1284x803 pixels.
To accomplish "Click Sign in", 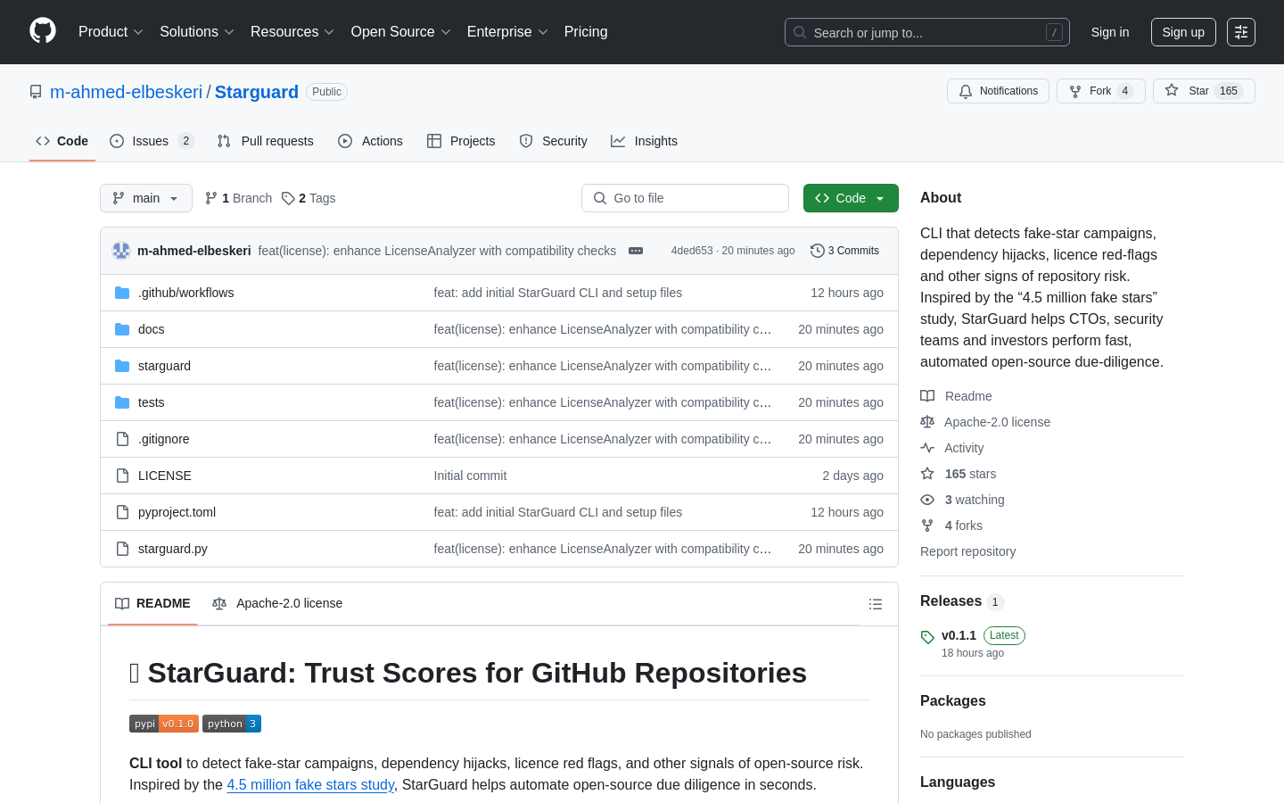I will [x=1110, y=32].
